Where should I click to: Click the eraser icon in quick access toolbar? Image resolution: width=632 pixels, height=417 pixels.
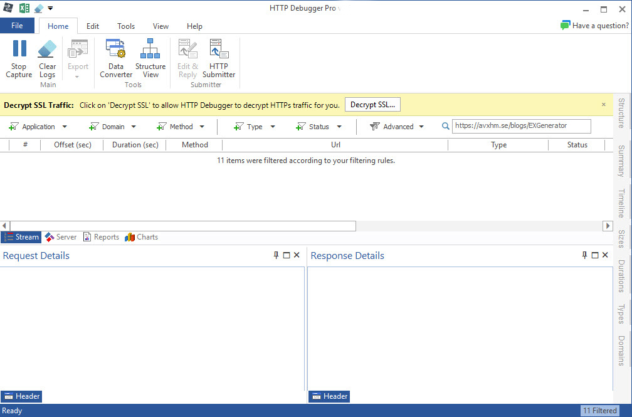39,8
